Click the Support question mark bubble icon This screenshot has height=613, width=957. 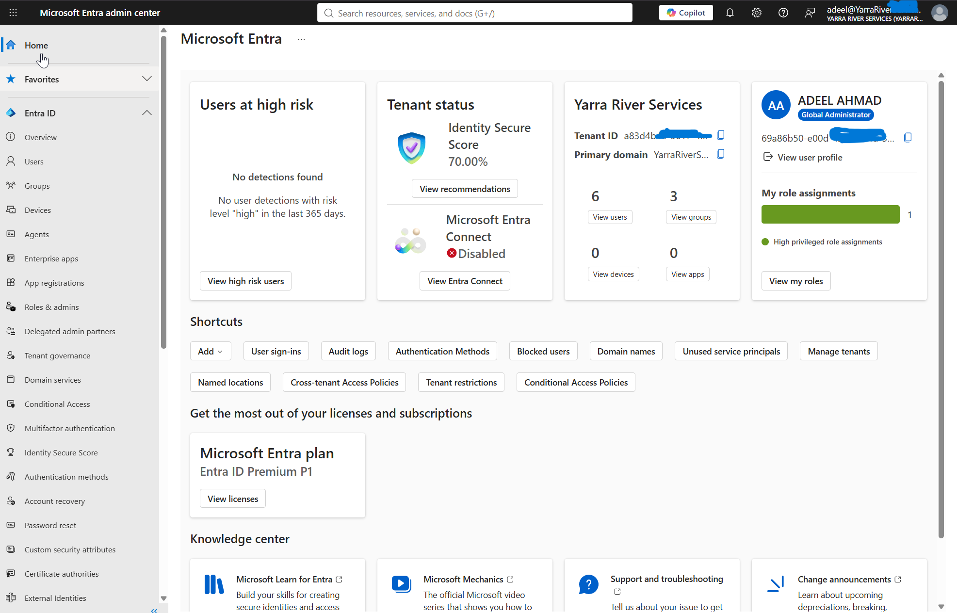tap(588, 584)
